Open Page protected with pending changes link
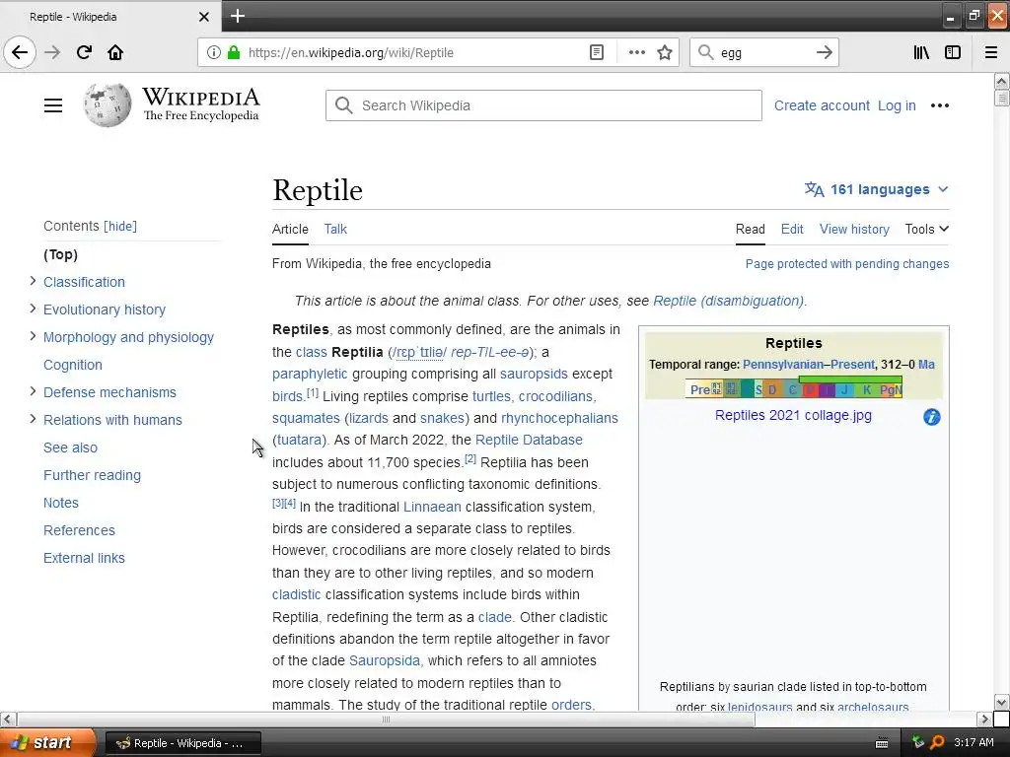The width and height of the screenshot is (1010, 757). pos(847,264)
